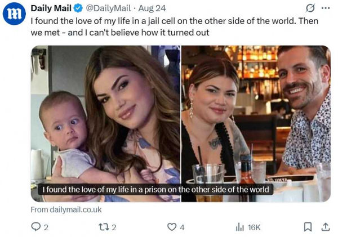Open the three-dot more options menu

pyautogui.click(x=326, y=8)
